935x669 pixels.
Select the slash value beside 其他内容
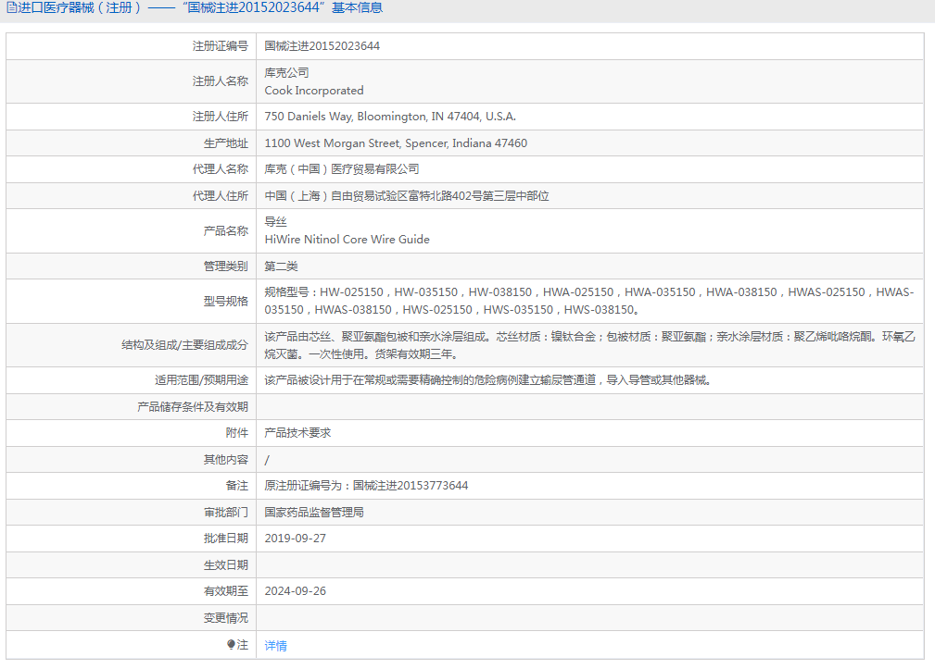pos(267,460)
